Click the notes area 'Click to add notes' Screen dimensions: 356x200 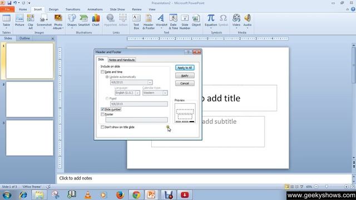tap(76, 178)
